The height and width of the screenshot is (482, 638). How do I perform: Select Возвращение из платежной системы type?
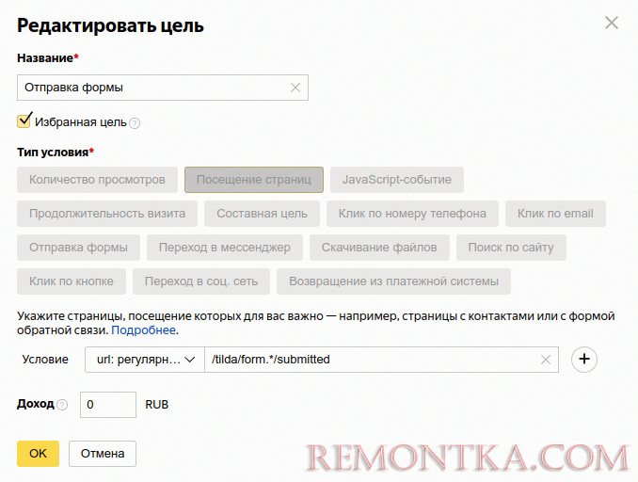coord(393,281)
